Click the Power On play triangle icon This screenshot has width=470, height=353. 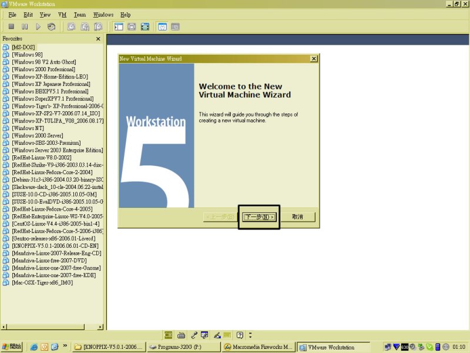pos(38,26)
